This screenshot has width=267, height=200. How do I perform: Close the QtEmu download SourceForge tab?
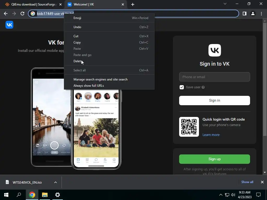pos(60,4)
